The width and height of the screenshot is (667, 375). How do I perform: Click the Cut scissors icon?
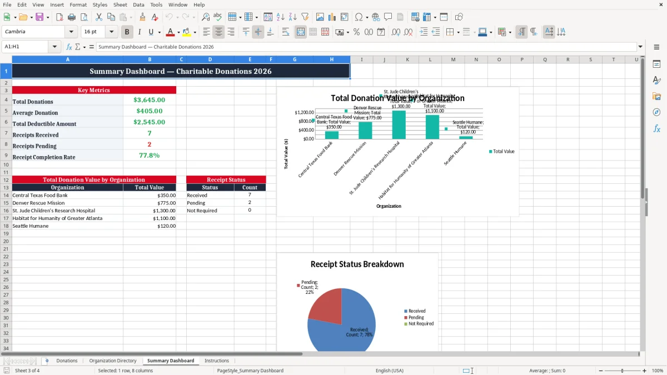click(x=98, y=17)
